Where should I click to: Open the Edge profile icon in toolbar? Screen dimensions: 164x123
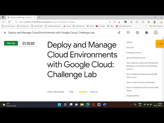tap(154, 22)
